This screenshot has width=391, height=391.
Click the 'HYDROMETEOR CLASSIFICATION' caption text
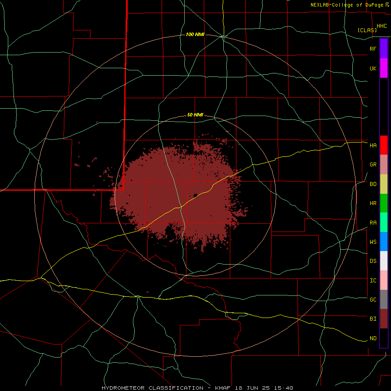click(x=152, y=388)
